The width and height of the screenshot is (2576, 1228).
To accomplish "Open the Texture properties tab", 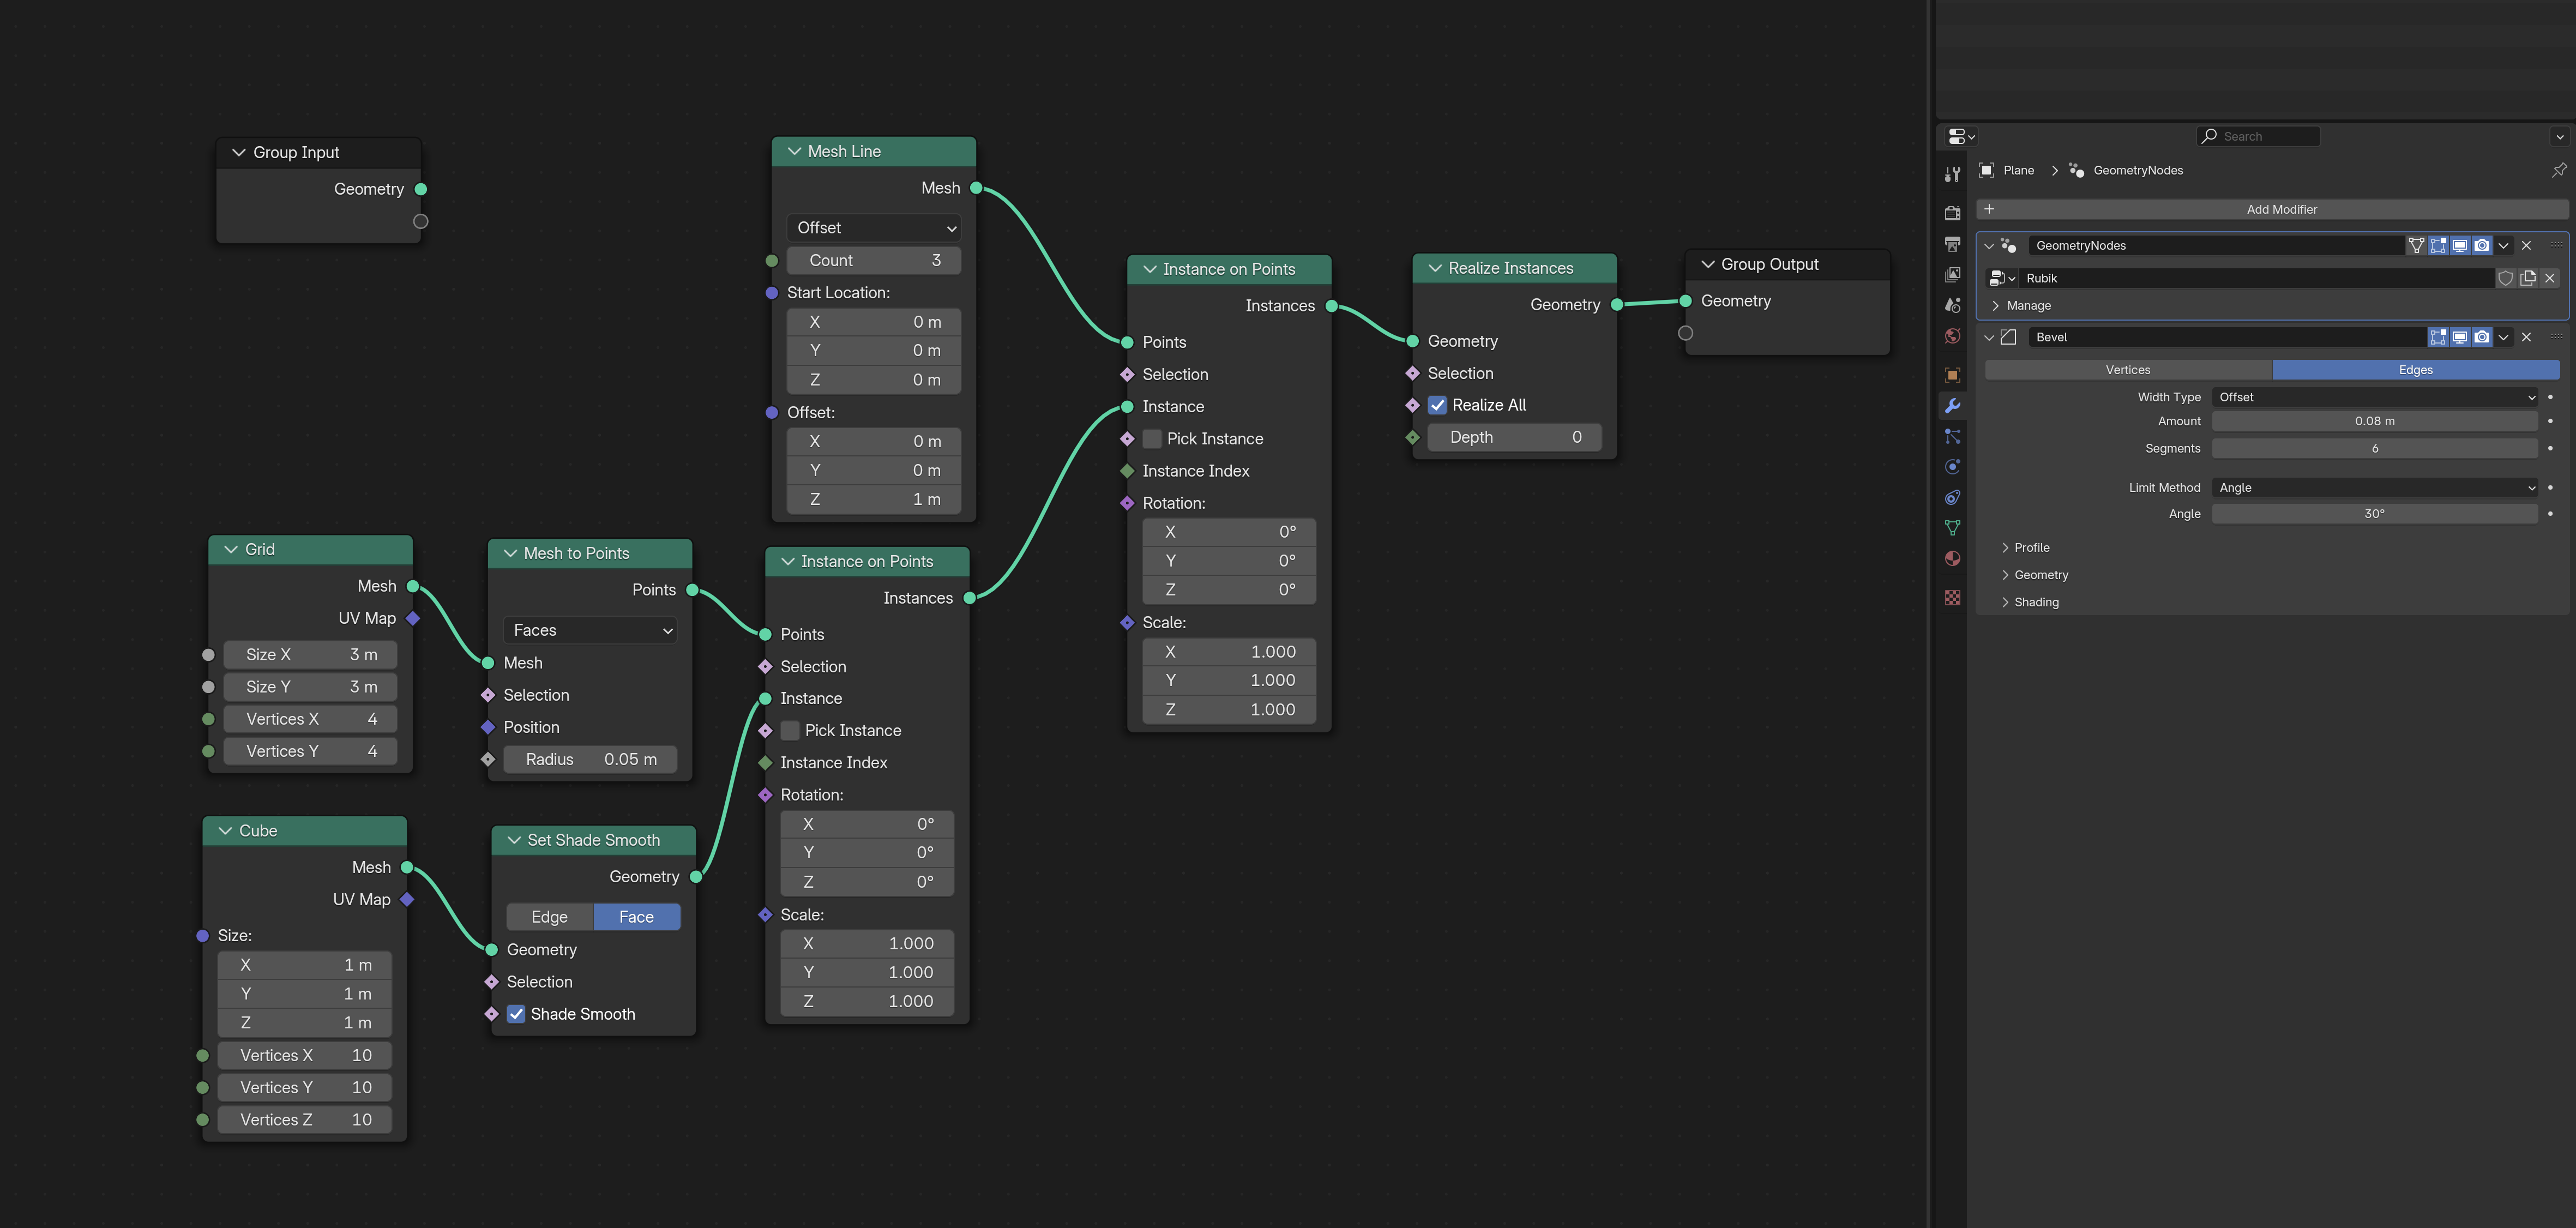I will 1952,597.
